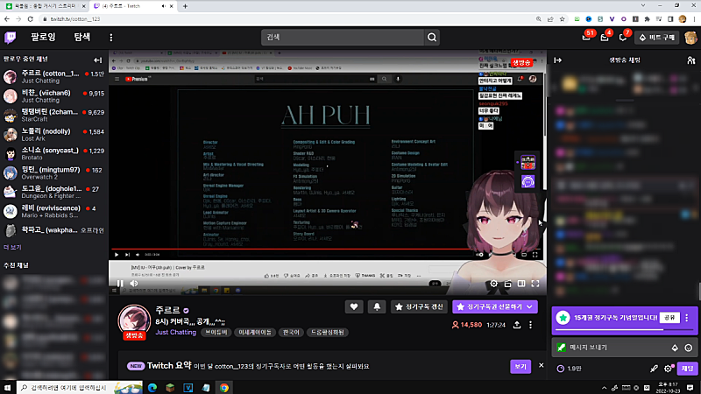Click the Get Bits (비트 구매) button
The image size is (701, 394).
pos(656,38)
